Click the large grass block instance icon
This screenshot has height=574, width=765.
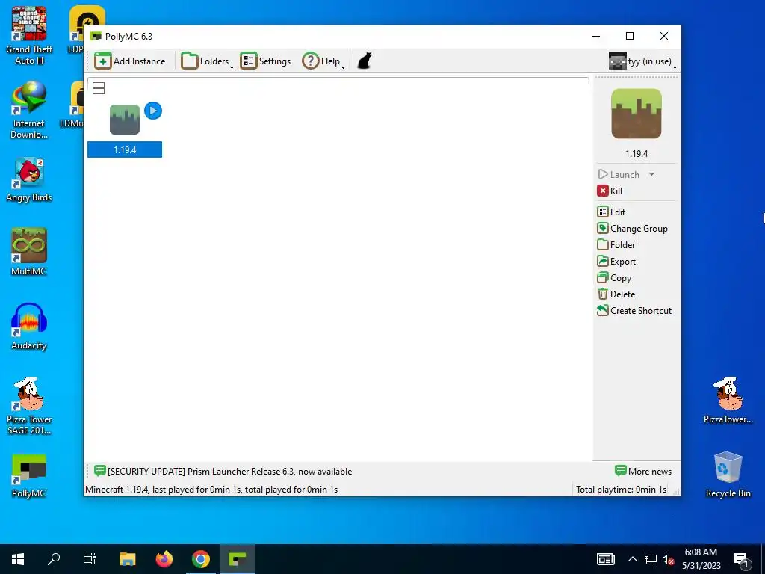[x=637, y=114]
